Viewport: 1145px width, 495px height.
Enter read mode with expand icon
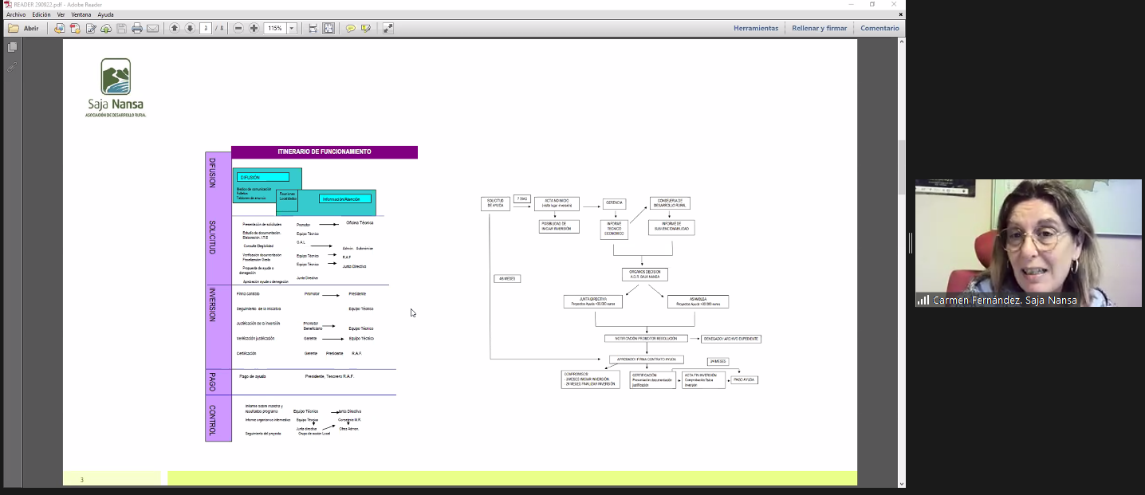(x=388, y=28)
